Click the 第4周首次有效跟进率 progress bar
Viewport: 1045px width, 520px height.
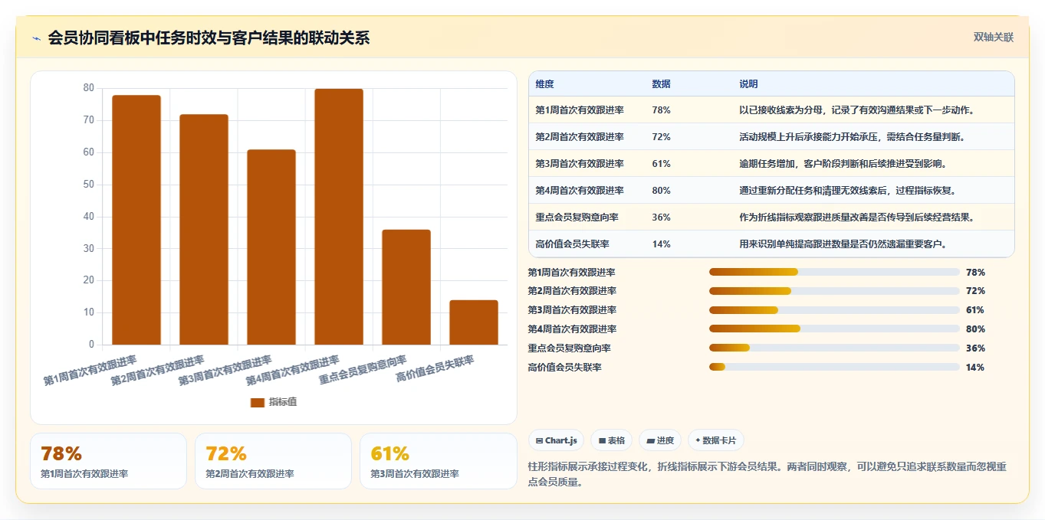point(834,329)
